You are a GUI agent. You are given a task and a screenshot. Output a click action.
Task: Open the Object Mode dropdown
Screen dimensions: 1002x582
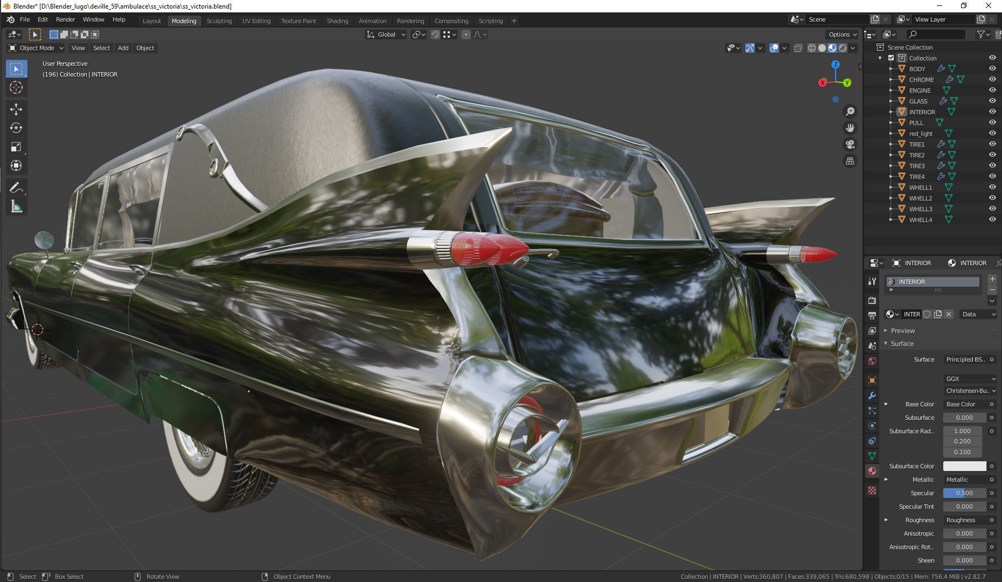click(36, 48)
